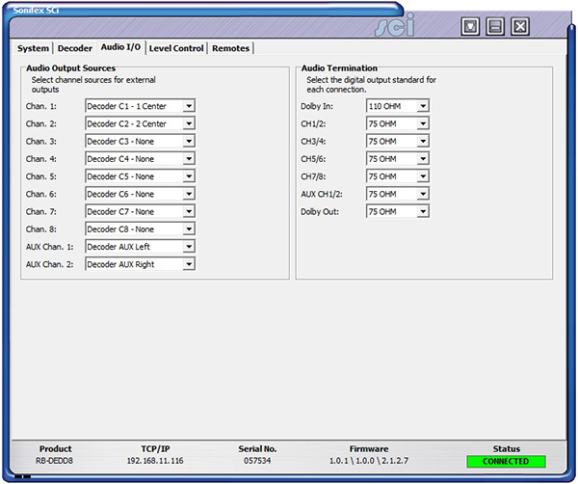Click the sci logo in the title bar
The width and height of the screenshot is (578, 484).
pyautogui.click(x=395, y=25)
